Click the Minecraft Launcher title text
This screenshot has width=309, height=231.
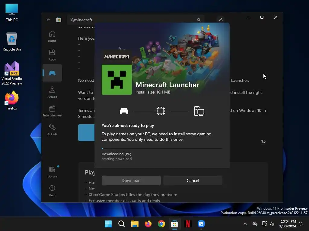point(167,85)
